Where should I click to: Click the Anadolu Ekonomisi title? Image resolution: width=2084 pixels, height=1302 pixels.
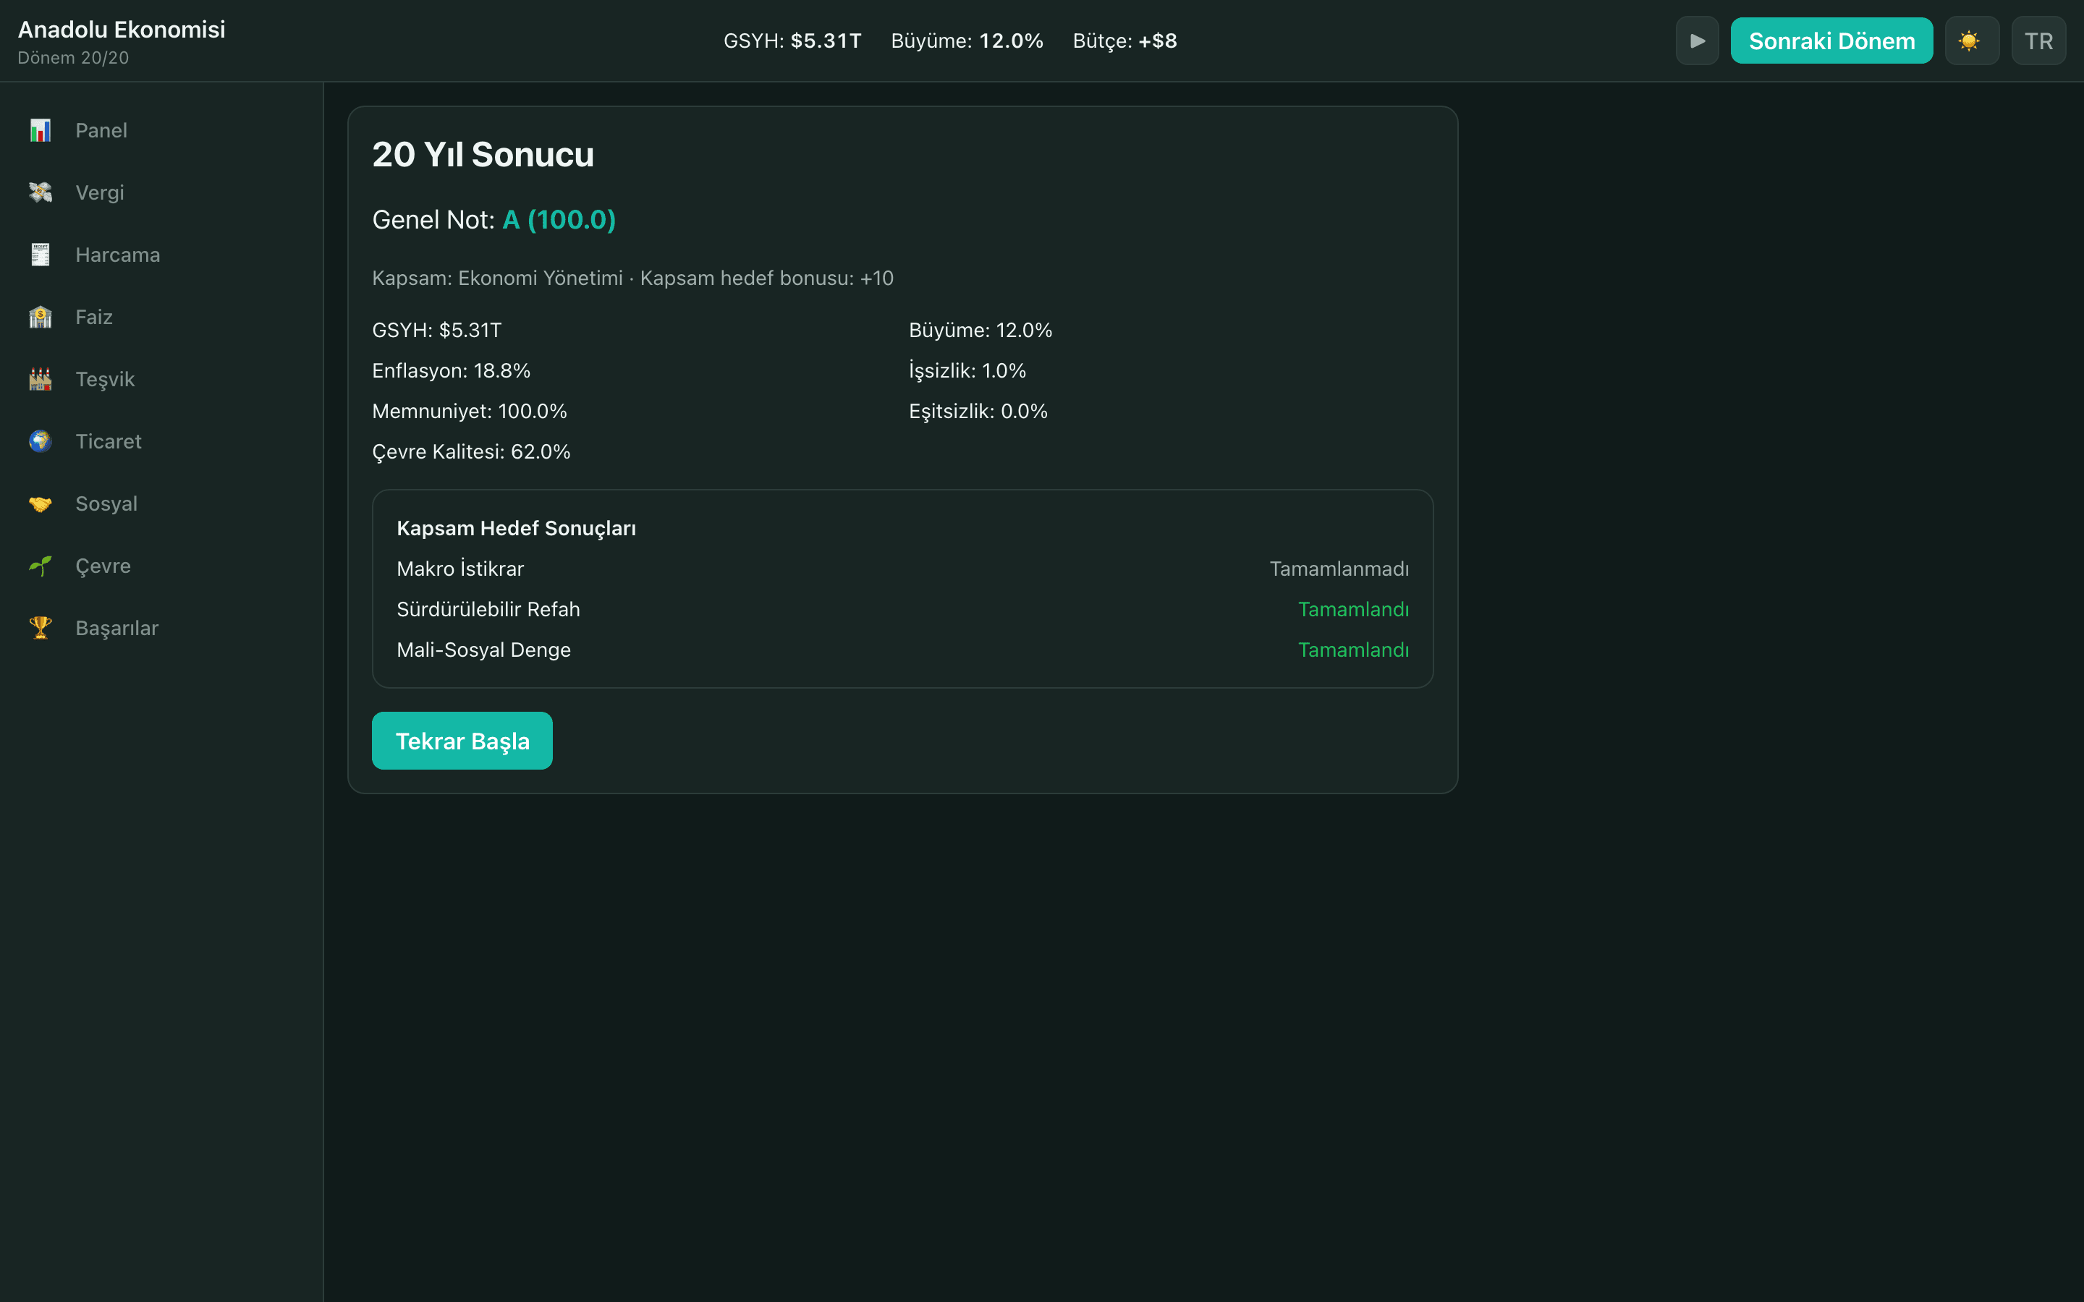point(122,29)
